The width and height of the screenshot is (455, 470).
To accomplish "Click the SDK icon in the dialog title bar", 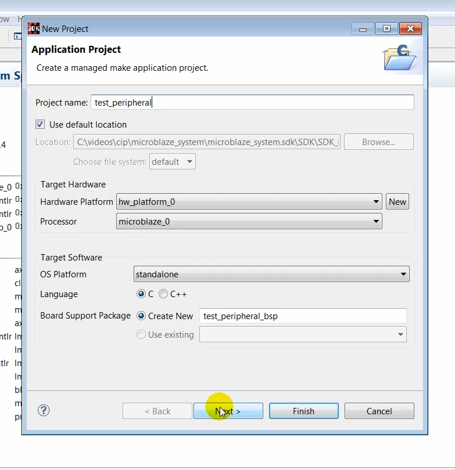I will point(33,29).
